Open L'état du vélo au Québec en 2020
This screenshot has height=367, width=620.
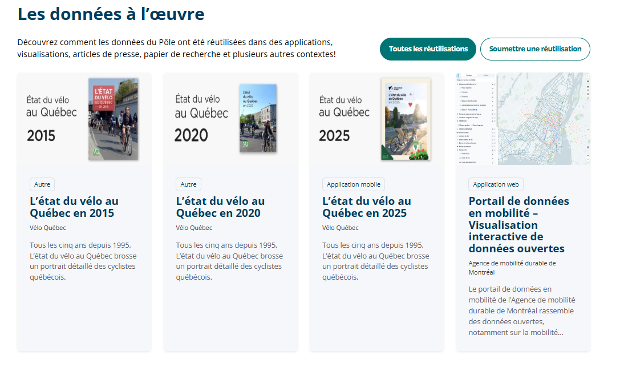(220, 207)
